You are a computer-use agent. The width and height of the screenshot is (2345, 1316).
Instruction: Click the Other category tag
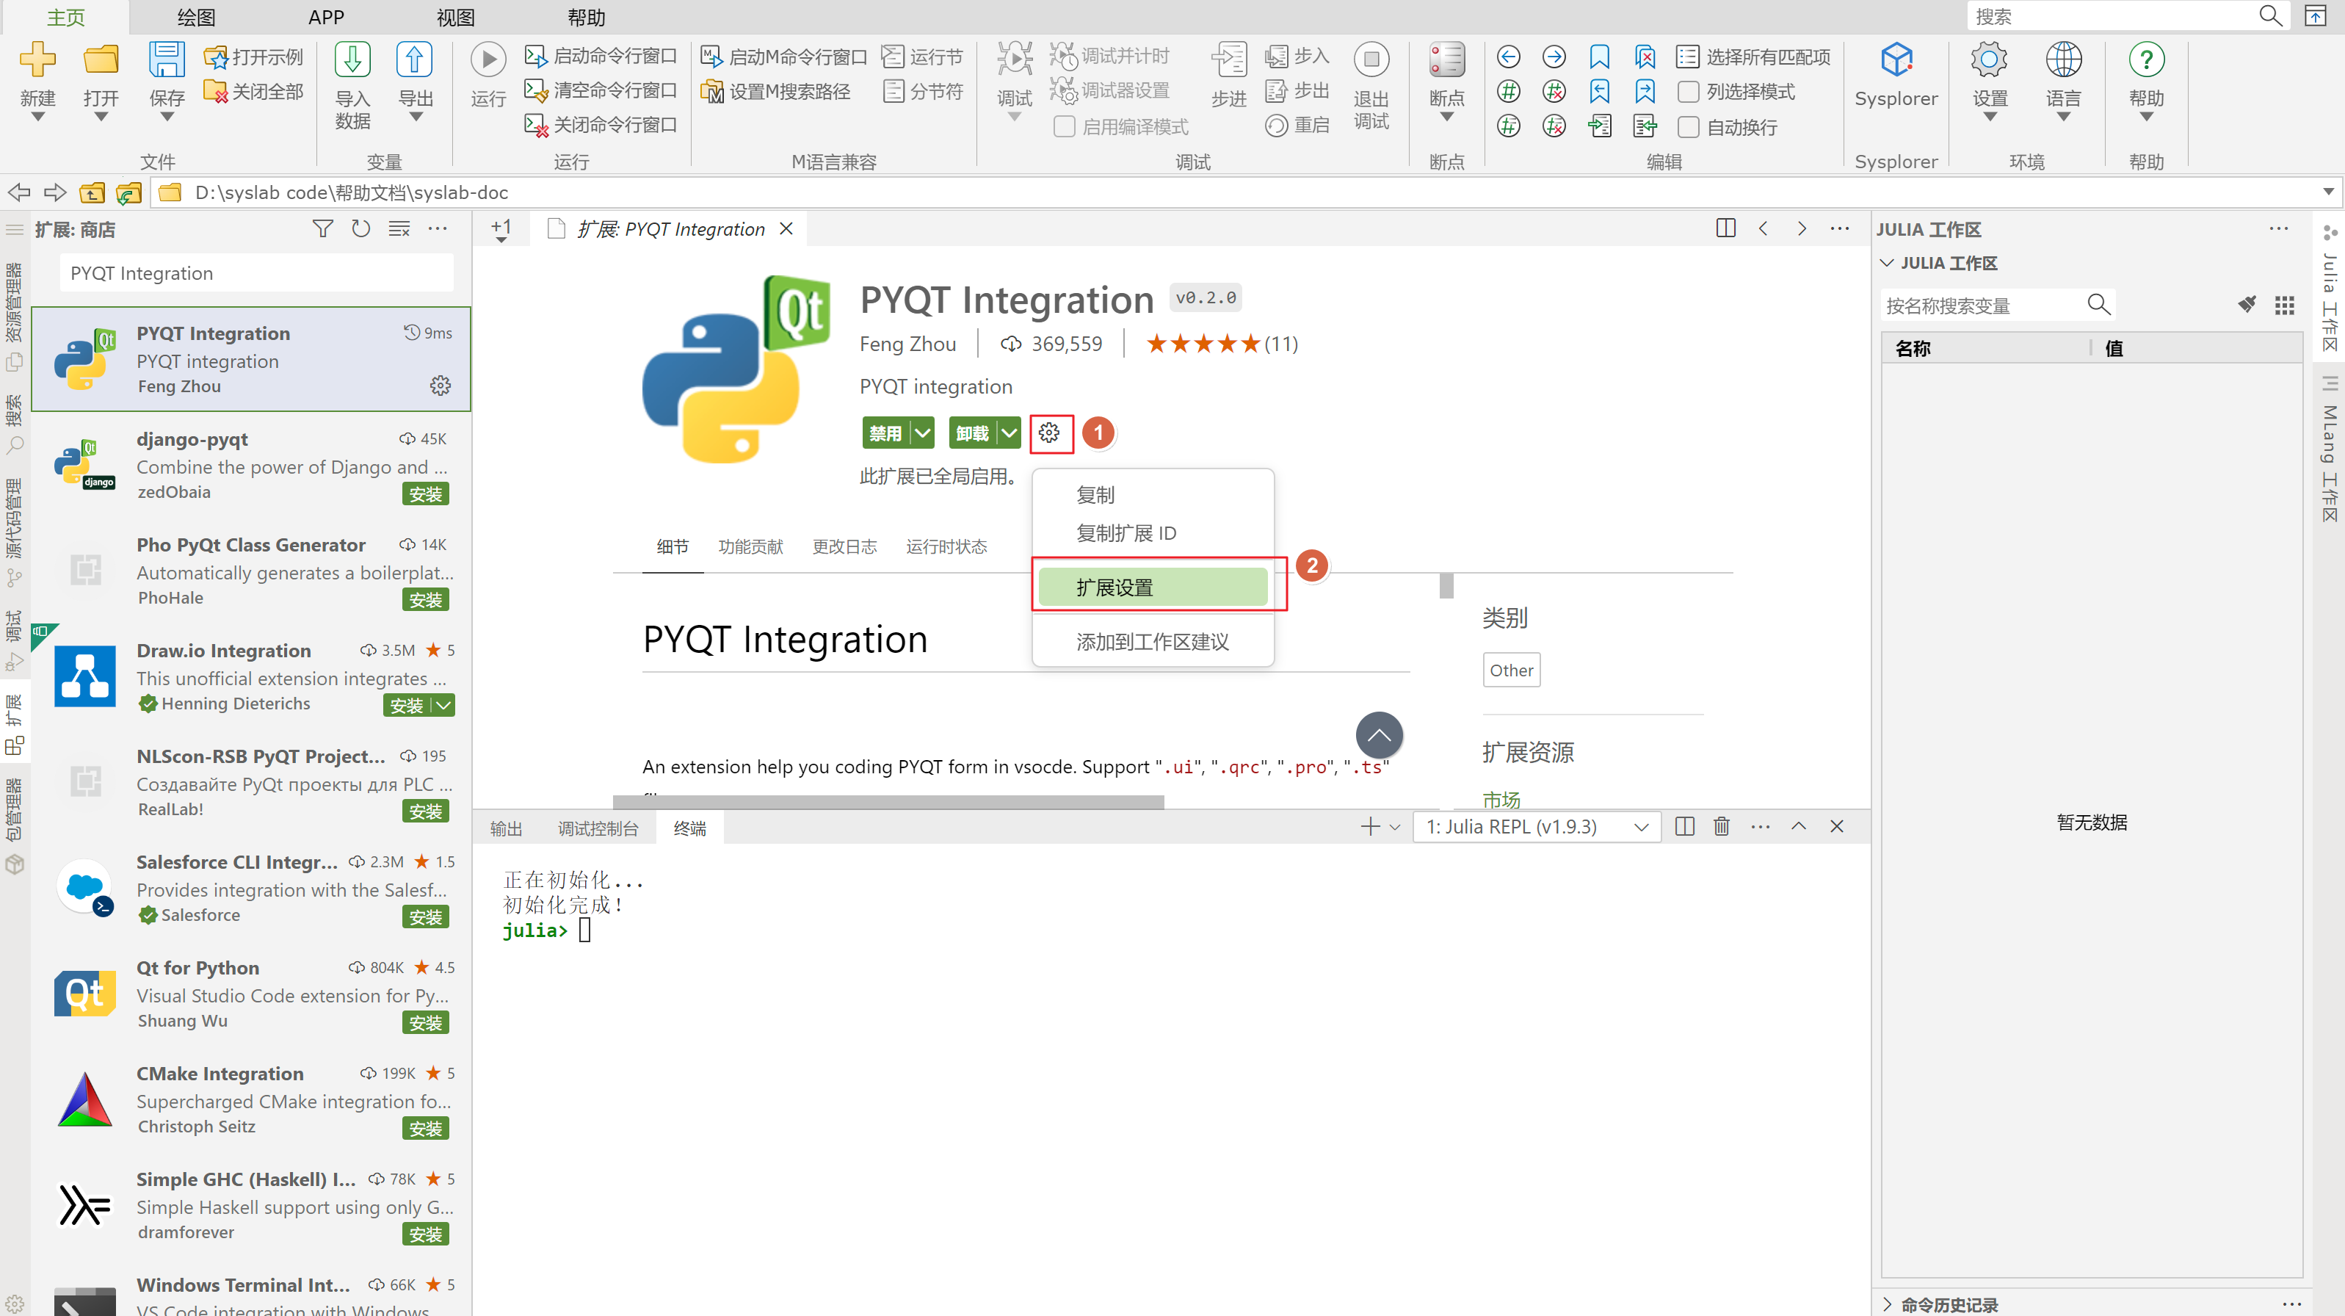pyautogui.click(x=1511, y=670)
